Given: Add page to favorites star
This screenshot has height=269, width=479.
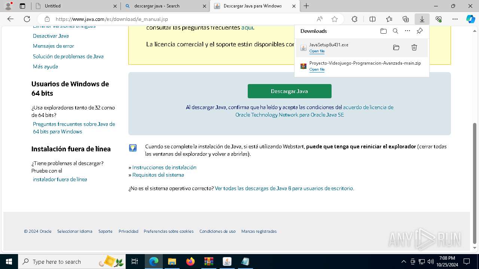Looking at the screenshot, I should (x=335, y=19).
